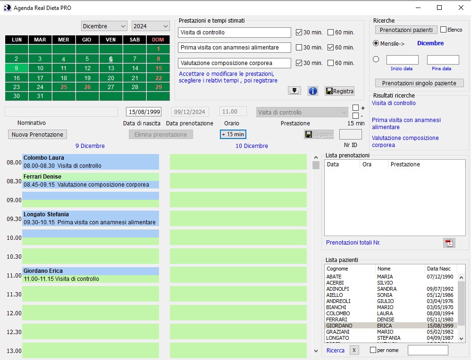Tick the plus 15 min checkbox

(x=356, y=108)
